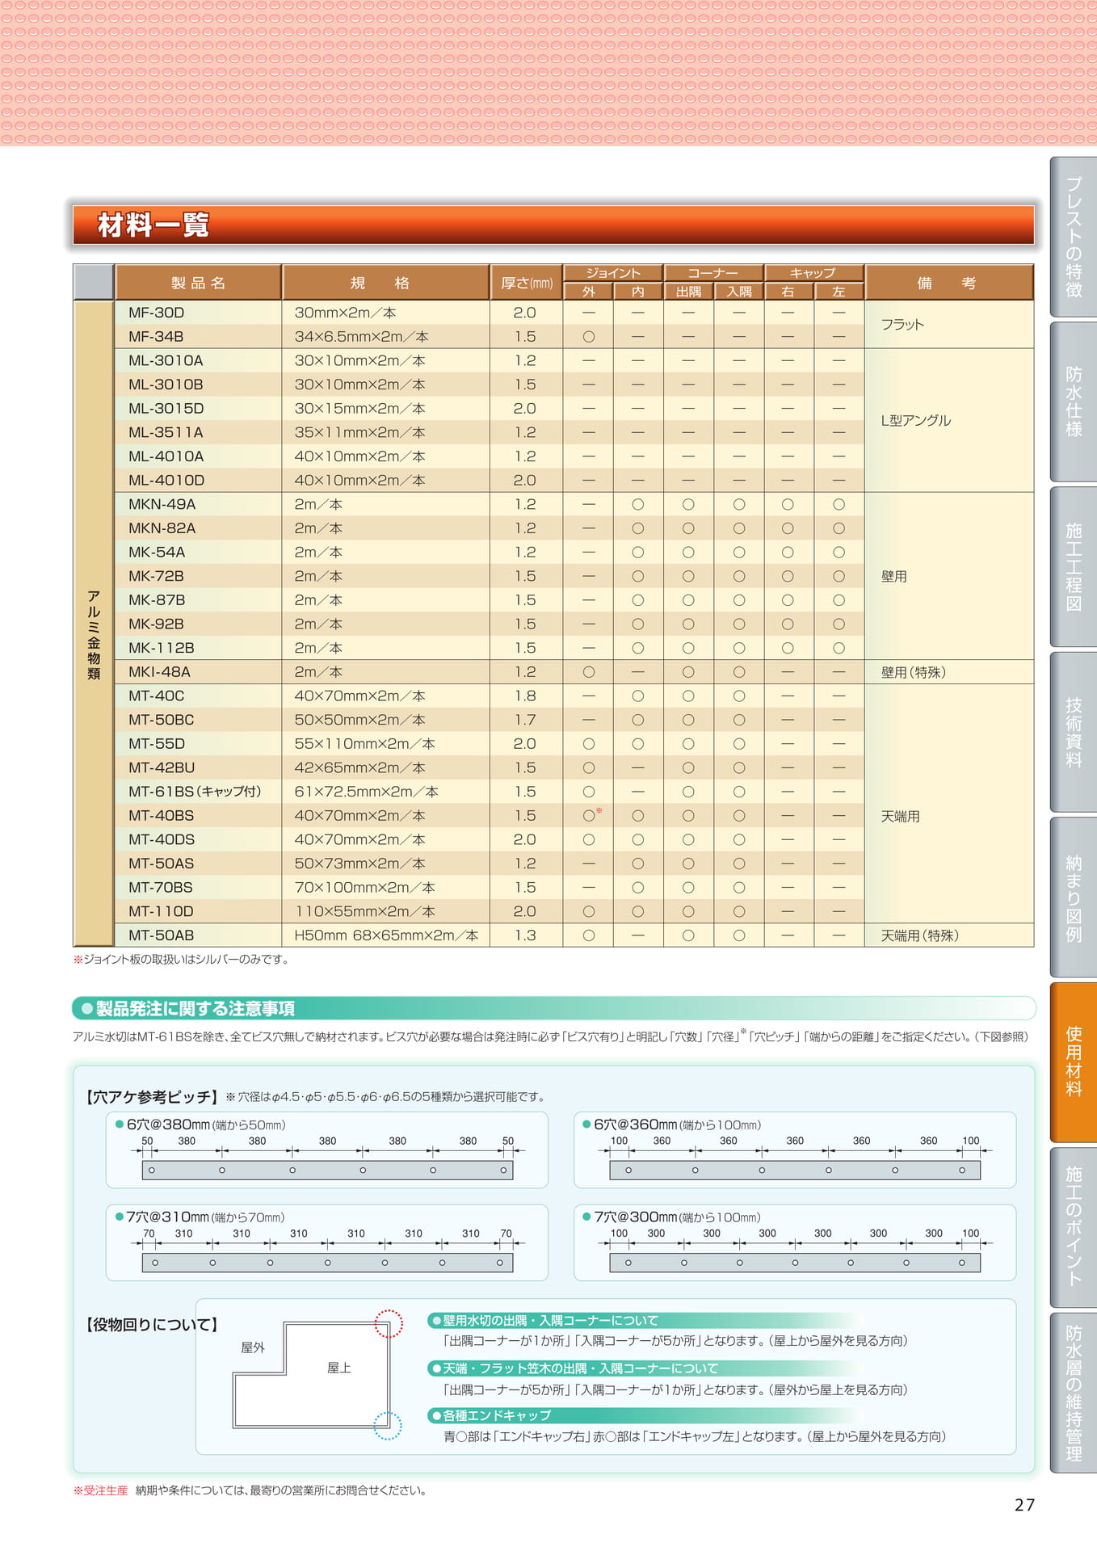Screen dimensions: 1097x1551
Task: Click the 入隅 sub-header cell
Action: click(738, 292)
